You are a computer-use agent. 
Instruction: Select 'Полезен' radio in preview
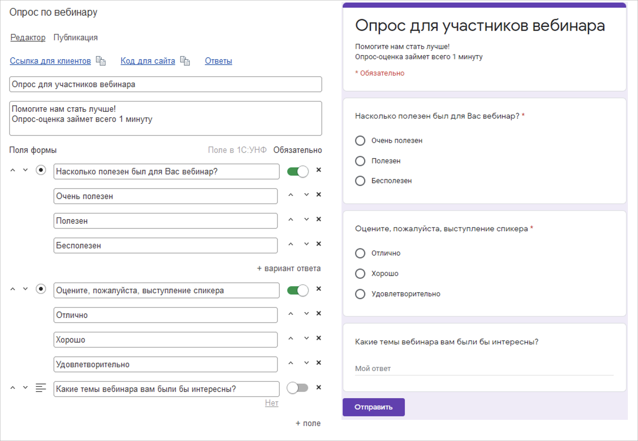360,161
